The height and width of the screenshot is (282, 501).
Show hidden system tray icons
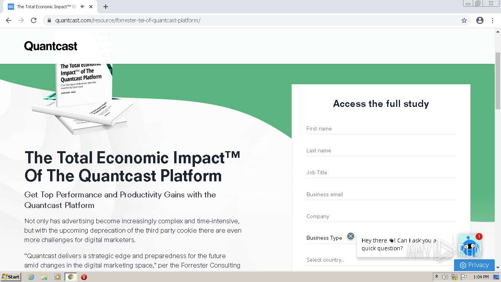click(x=436, y=277)
